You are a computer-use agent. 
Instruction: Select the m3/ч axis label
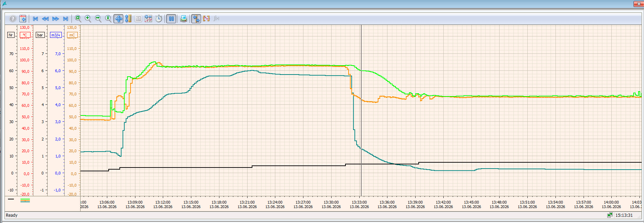(56, 35)
